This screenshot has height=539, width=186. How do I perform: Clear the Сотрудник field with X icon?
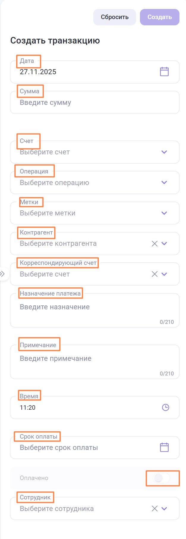155,509
